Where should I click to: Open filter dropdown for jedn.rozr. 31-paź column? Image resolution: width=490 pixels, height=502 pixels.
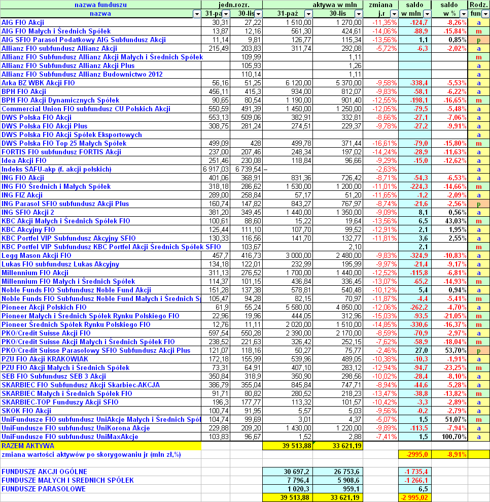pos(227,14)
